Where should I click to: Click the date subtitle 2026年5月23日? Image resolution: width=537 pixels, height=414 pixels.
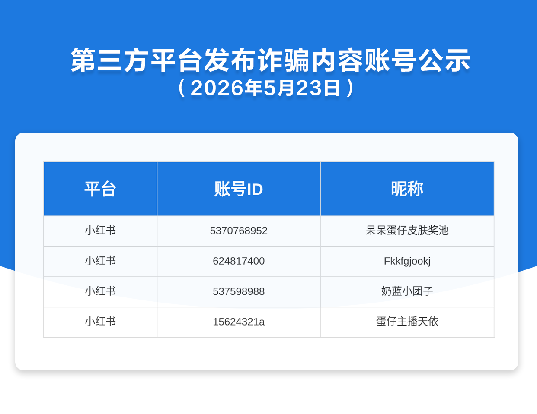(266, 88)
